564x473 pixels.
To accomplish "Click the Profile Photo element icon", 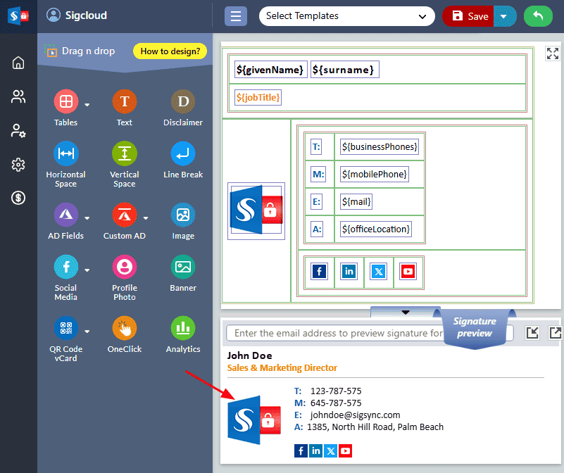I will (x=124, y=267).
